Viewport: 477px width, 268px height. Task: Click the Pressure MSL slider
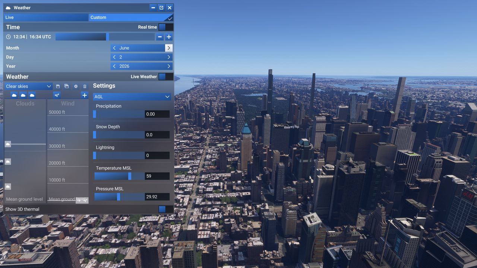tap(119, 197)
